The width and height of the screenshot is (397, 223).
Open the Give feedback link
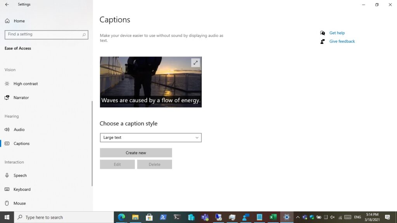pyautogui.click(x=342, y=41)
